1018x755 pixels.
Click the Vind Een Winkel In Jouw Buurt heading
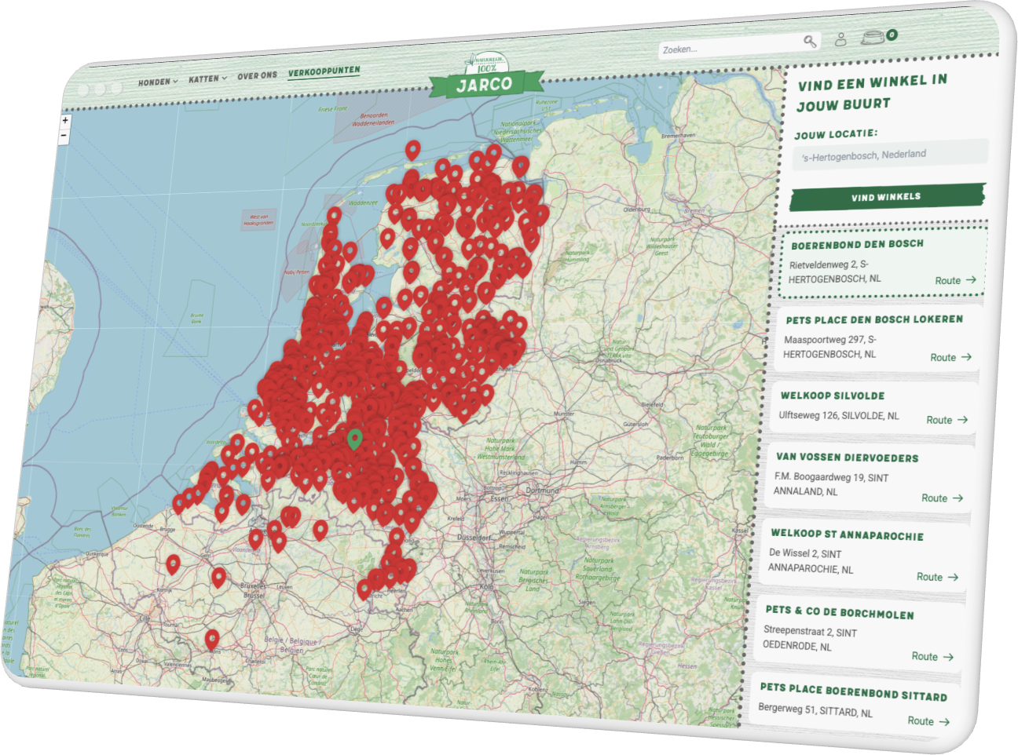click(872, 93)
